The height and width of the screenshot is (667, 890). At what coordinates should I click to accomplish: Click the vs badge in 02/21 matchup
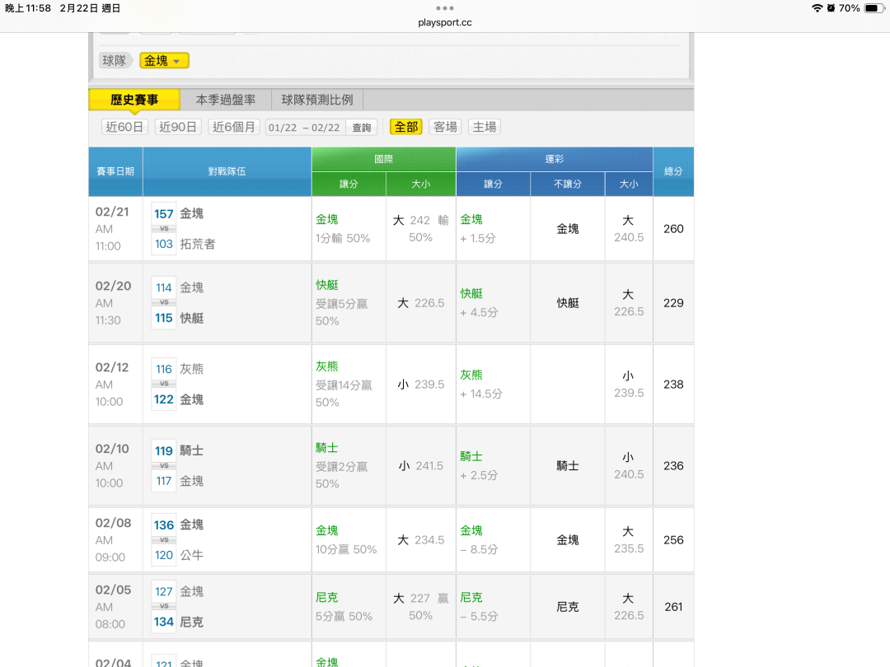point(164,229)
